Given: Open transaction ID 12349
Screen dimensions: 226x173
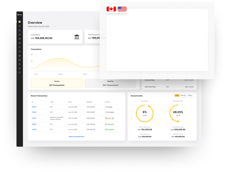Looking at the screenshot, I should pos(34,129).
